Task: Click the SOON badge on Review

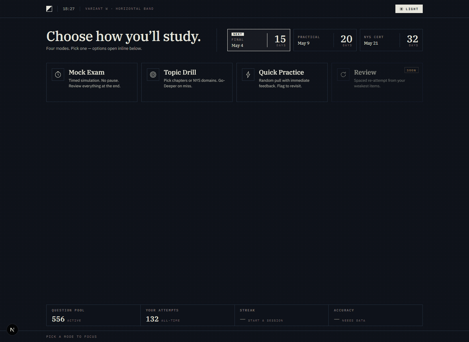Action: click(x=411, y=70)
